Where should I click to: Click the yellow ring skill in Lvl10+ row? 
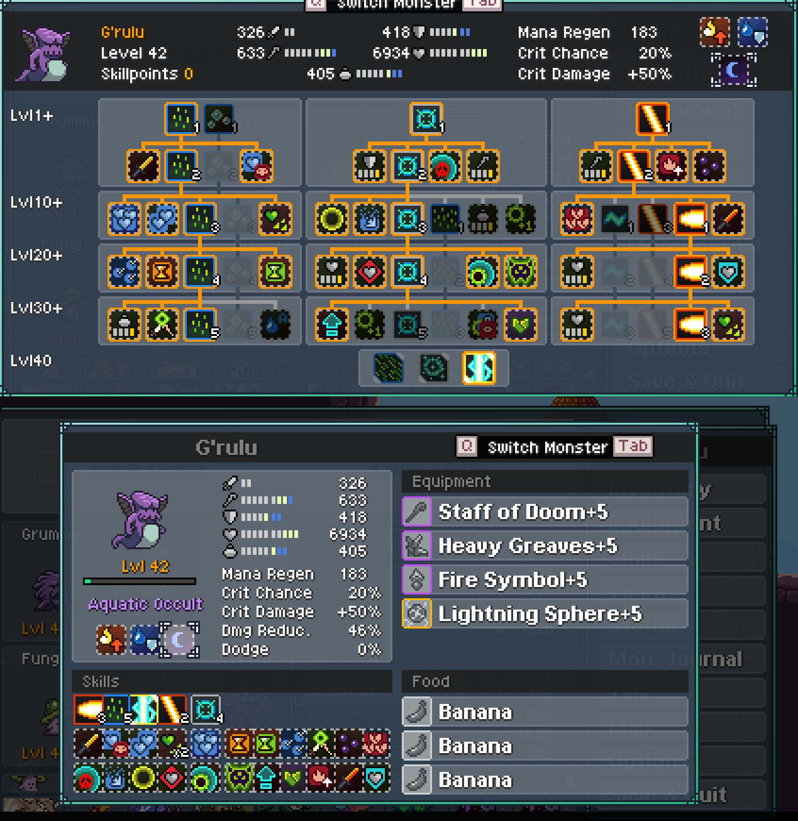[x=332, y=218]
